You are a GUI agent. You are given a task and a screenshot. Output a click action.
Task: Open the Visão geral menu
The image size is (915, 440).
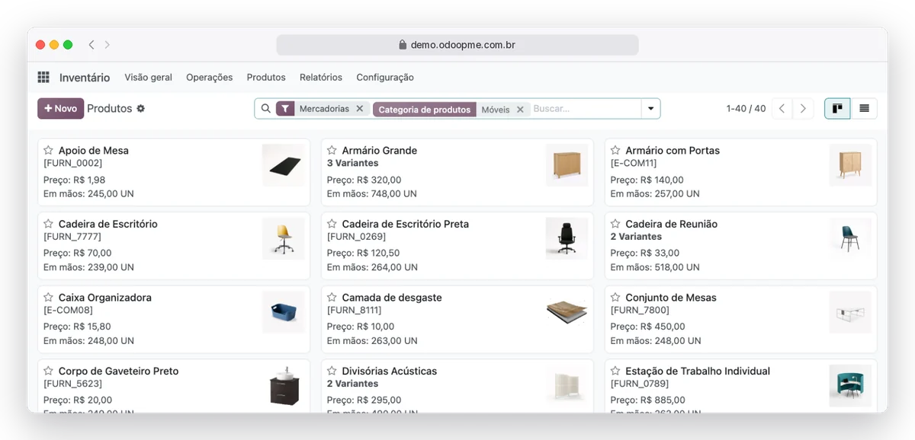click(148, 78)
